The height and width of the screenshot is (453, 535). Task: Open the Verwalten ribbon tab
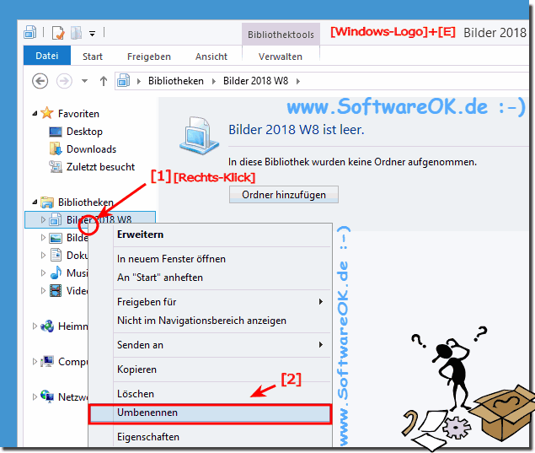point(281,57)
